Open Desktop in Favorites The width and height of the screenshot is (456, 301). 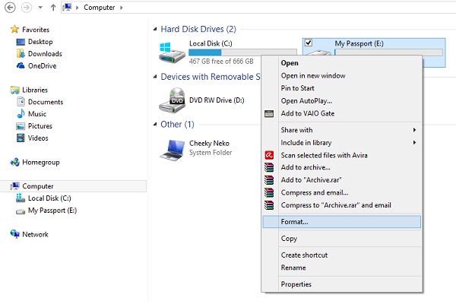pos(40,42)
